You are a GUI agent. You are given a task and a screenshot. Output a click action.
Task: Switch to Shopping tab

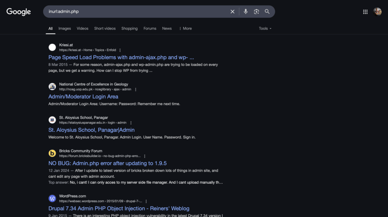pyautogui.click(x=130, y=28)
